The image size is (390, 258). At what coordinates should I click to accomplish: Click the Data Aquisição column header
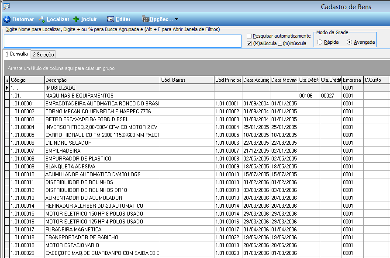pos(256,80)
